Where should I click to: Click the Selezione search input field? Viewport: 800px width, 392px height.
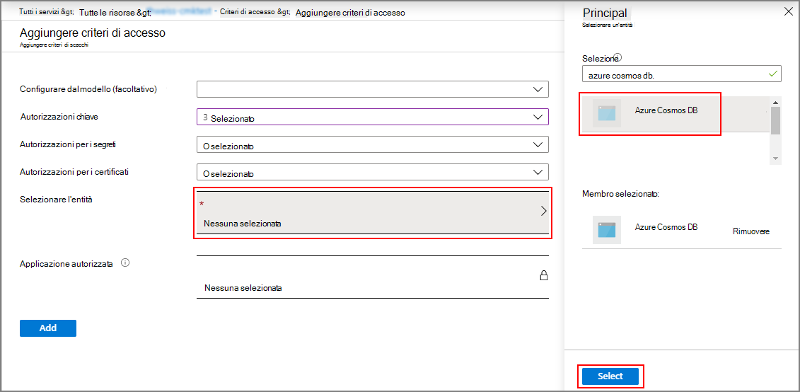(682, 74)
